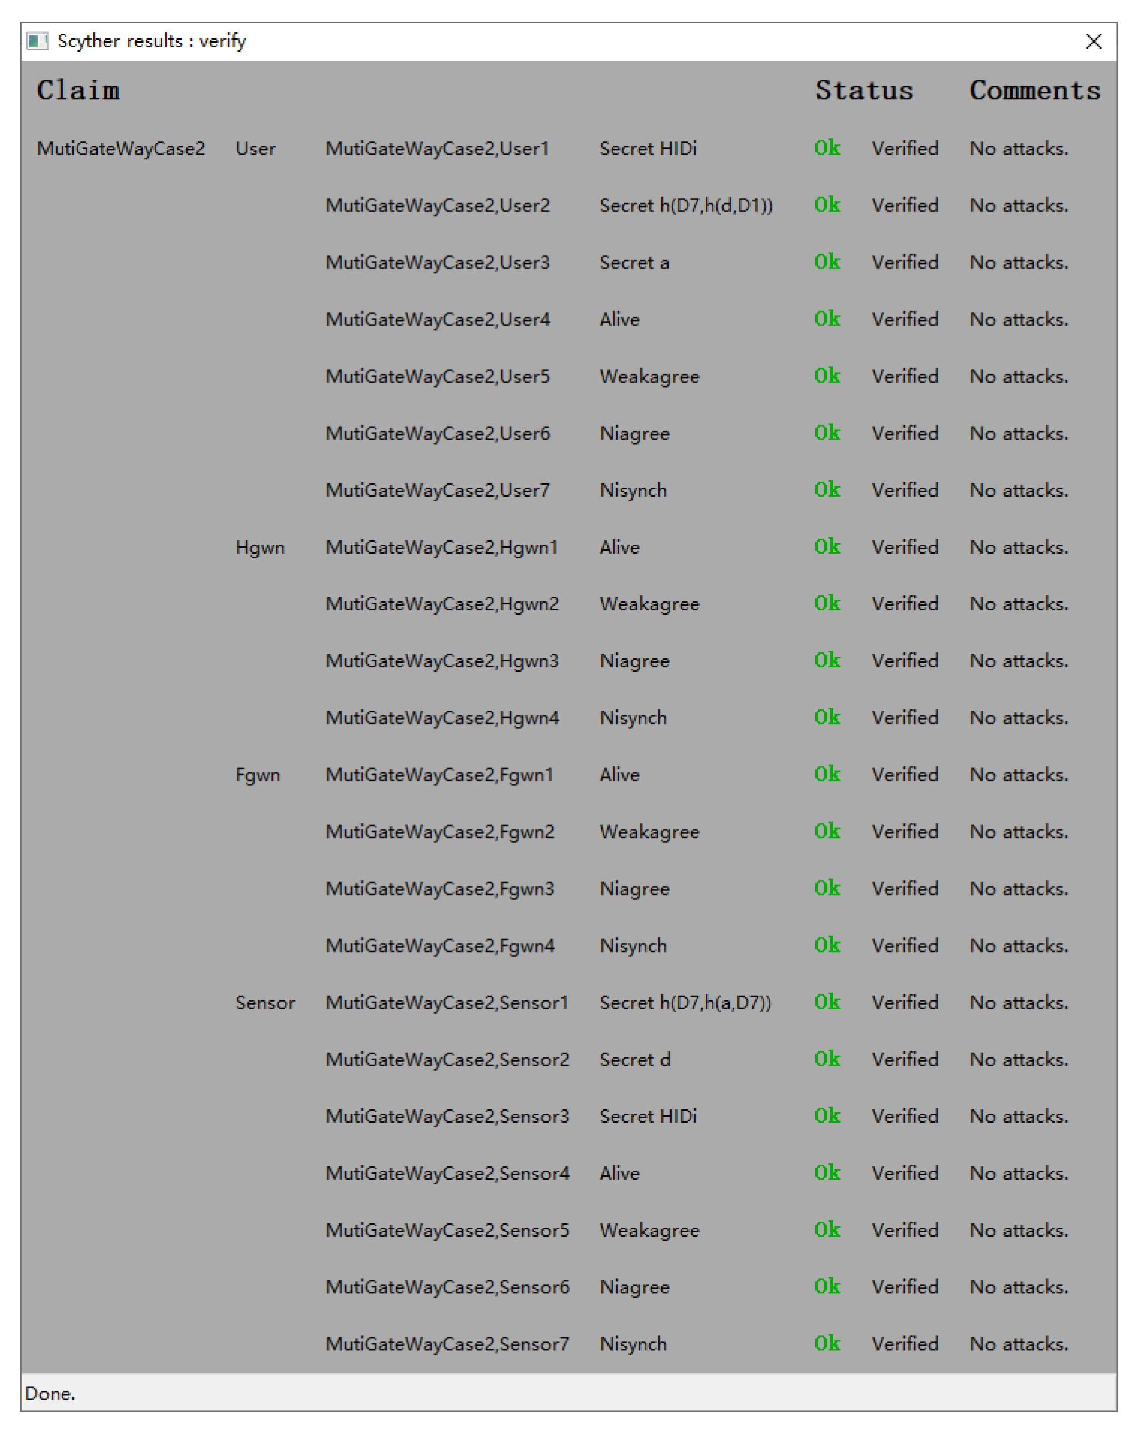This screenshot has width=1140, height=1433.
Task: Click the Comments column header
Action: coord(1035,90)
